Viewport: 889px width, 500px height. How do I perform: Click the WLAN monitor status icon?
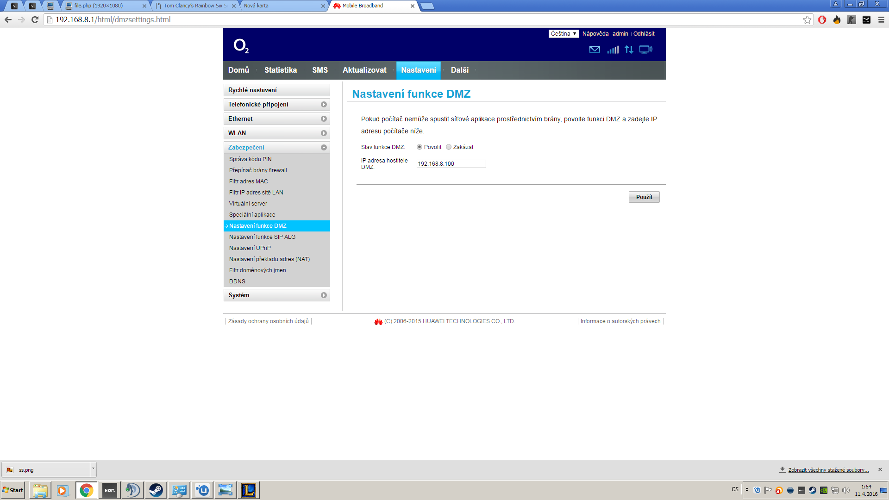(x=645, y=50)
